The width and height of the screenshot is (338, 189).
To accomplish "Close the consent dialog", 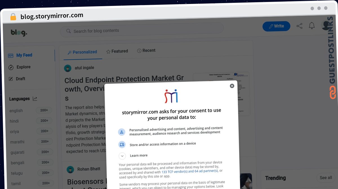I will click(232, 86).
